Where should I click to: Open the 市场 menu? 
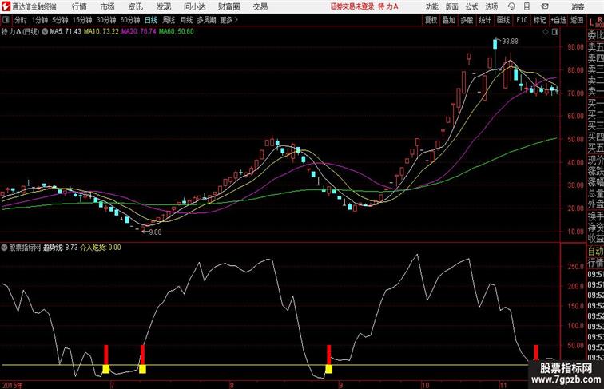pyautogui.click(x=108, y=6)
